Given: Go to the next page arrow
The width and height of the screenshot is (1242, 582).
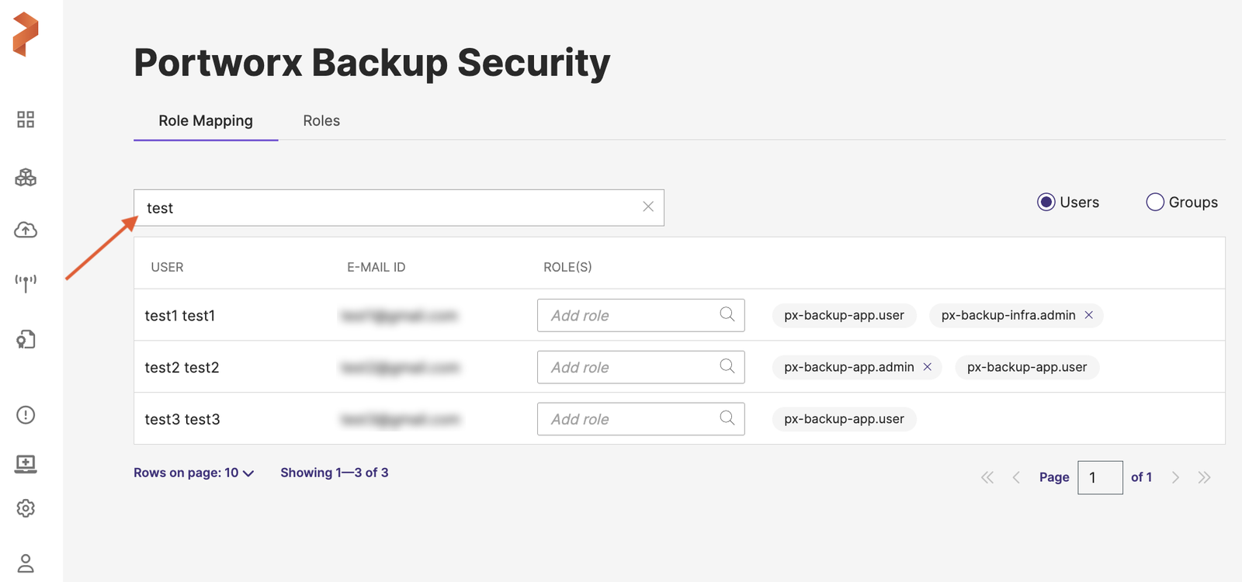Looking at the screenshot, I should 1175,477.
